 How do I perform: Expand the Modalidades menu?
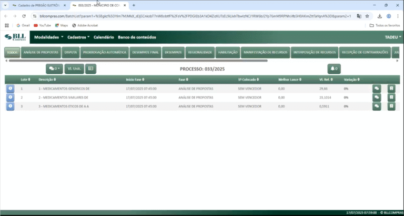[x=48, y=37]
